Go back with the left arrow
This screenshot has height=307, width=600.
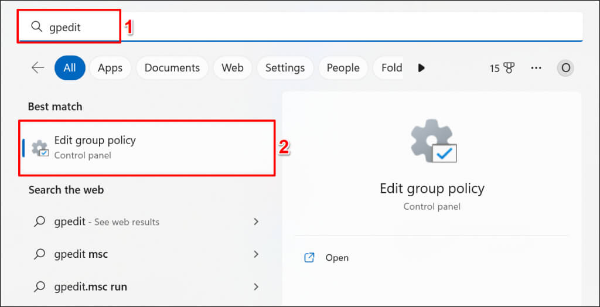pyautogui.click(x=38, y=68)
